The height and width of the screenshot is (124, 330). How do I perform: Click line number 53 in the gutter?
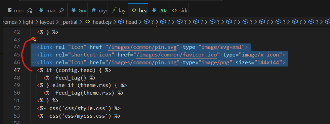16,116
